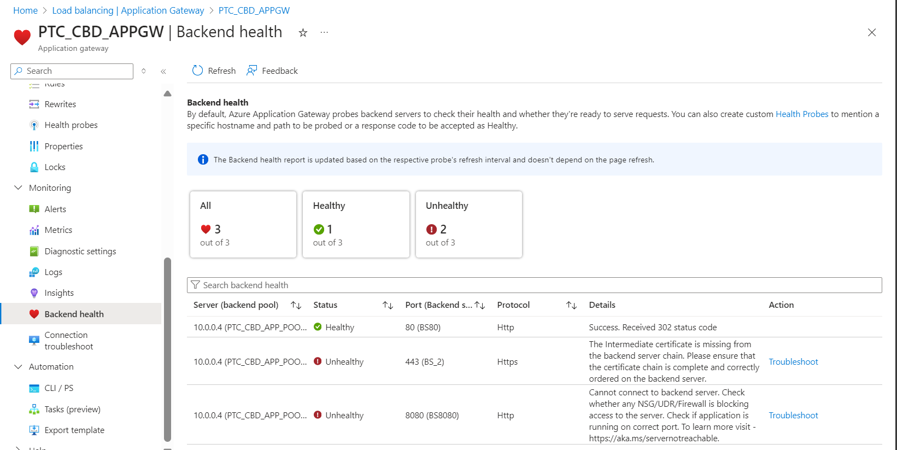Collapse the sidebar with double chevron
This screenshot has width=897, height=450.
click(x=163, y=71)
